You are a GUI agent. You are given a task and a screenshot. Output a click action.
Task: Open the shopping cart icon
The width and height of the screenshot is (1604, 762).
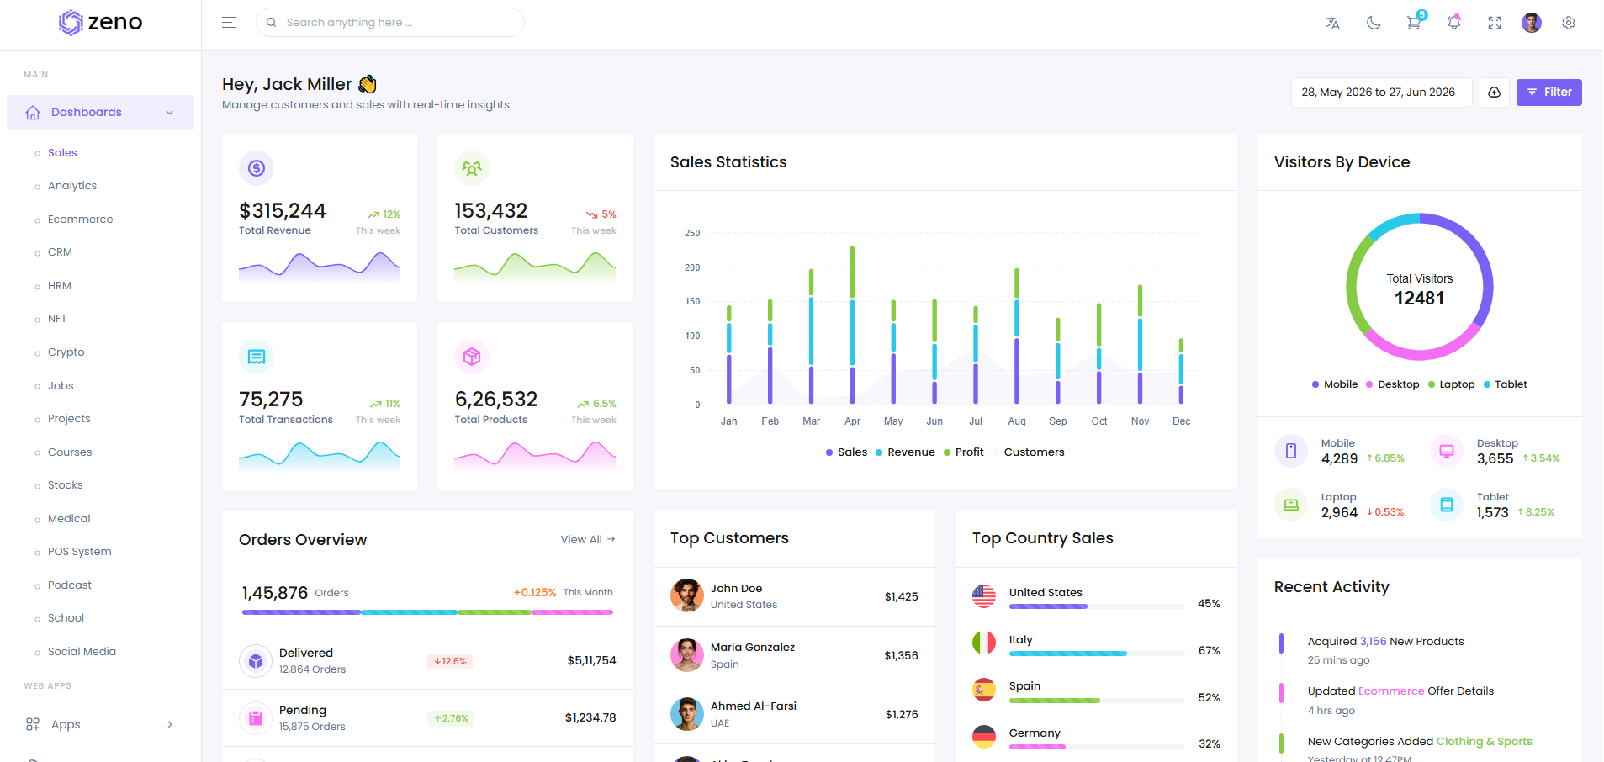click(x=1414, y=23)
